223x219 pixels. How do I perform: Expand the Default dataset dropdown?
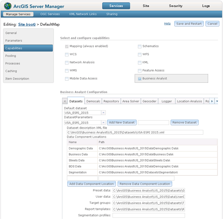point(103,113)
